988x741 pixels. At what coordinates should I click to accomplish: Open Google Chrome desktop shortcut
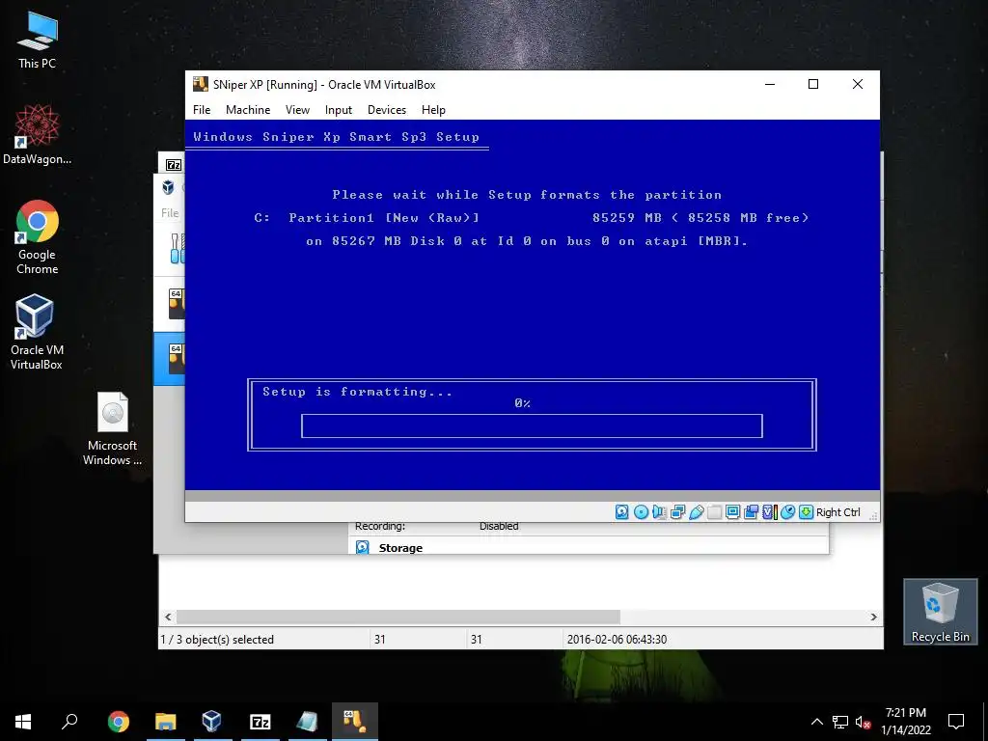[38, 237]
